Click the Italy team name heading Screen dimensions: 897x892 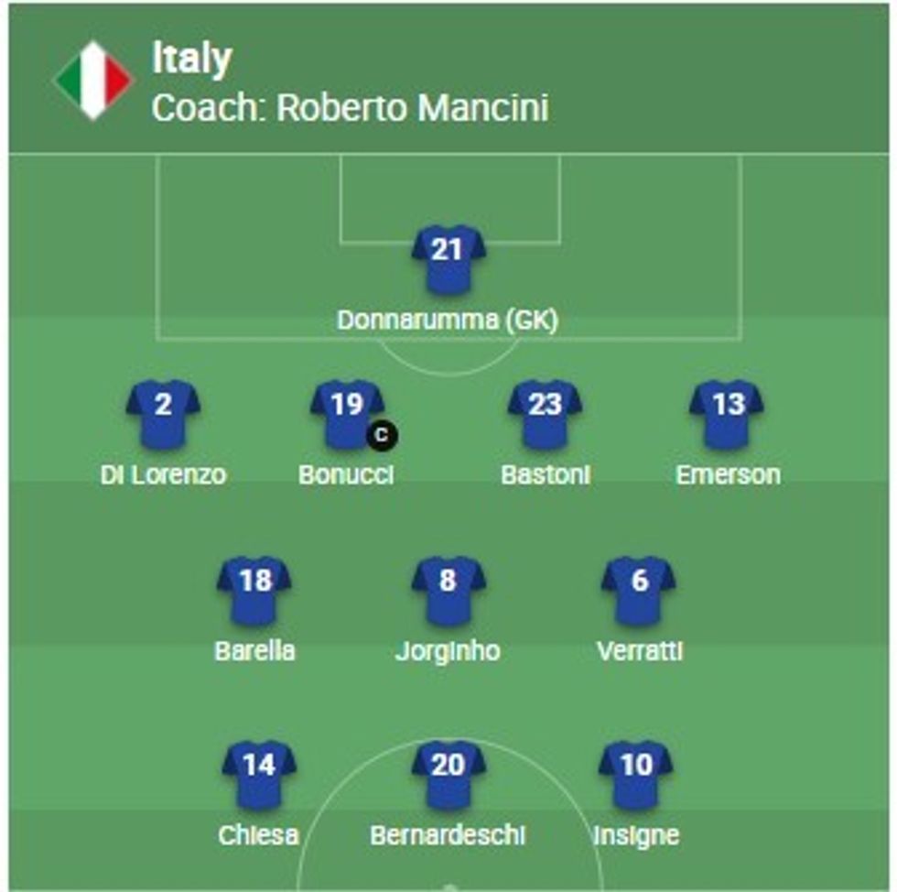click(191, 60)
